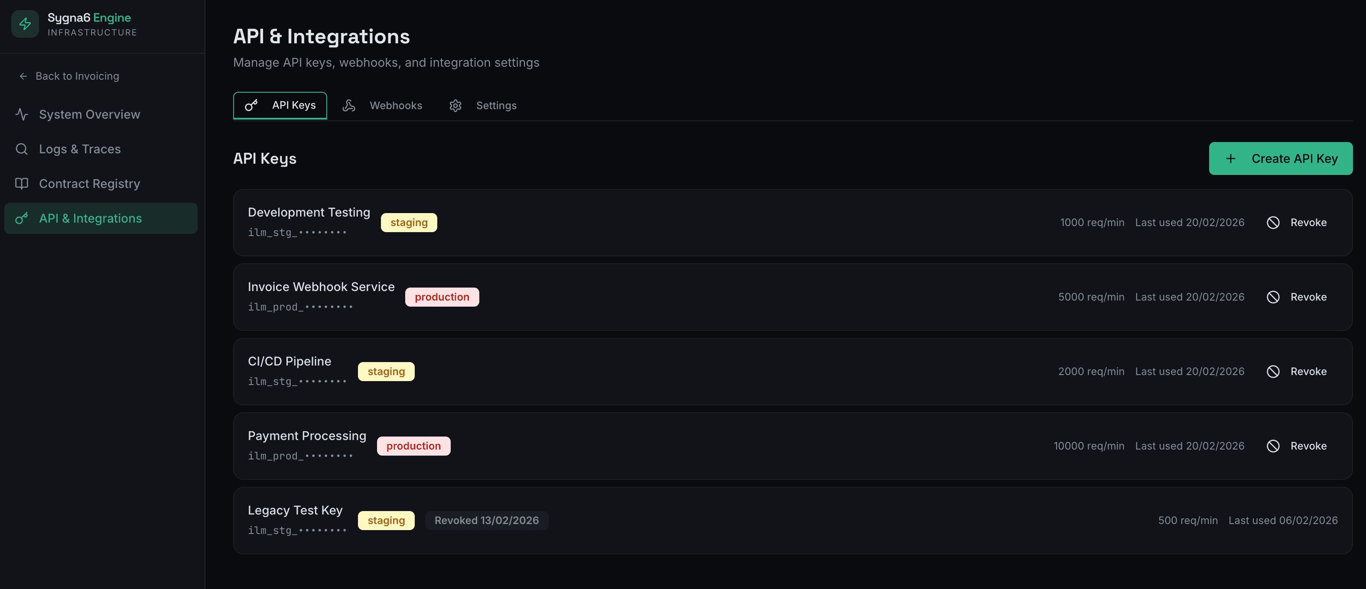Click the production badge on Payment Processing
Viewport: 1366px width, 589px height.
click(x=413, y=445)
